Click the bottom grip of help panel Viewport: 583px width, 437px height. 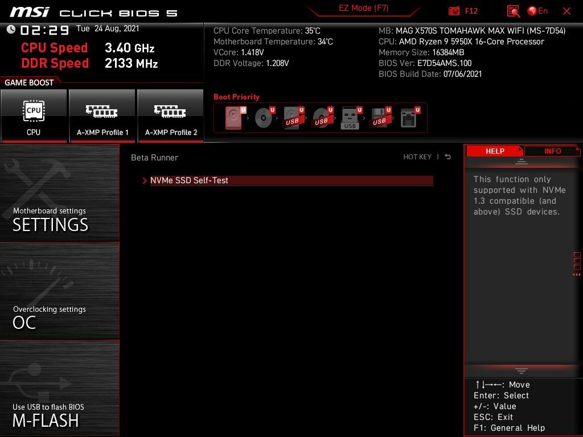[x=522, y=371]
